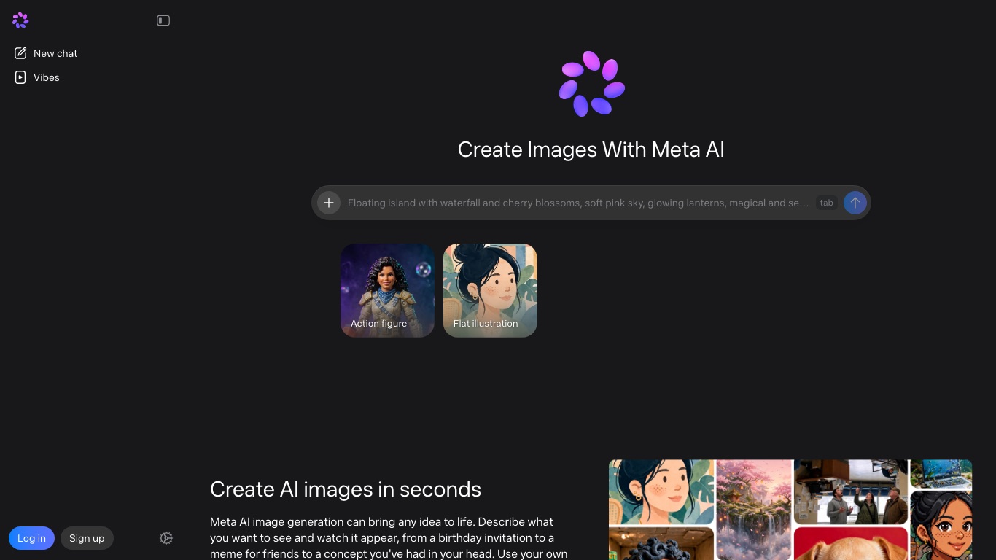Click the Meta AI logo in the sidebar
The image size is (996, 560).
point(20,20)
